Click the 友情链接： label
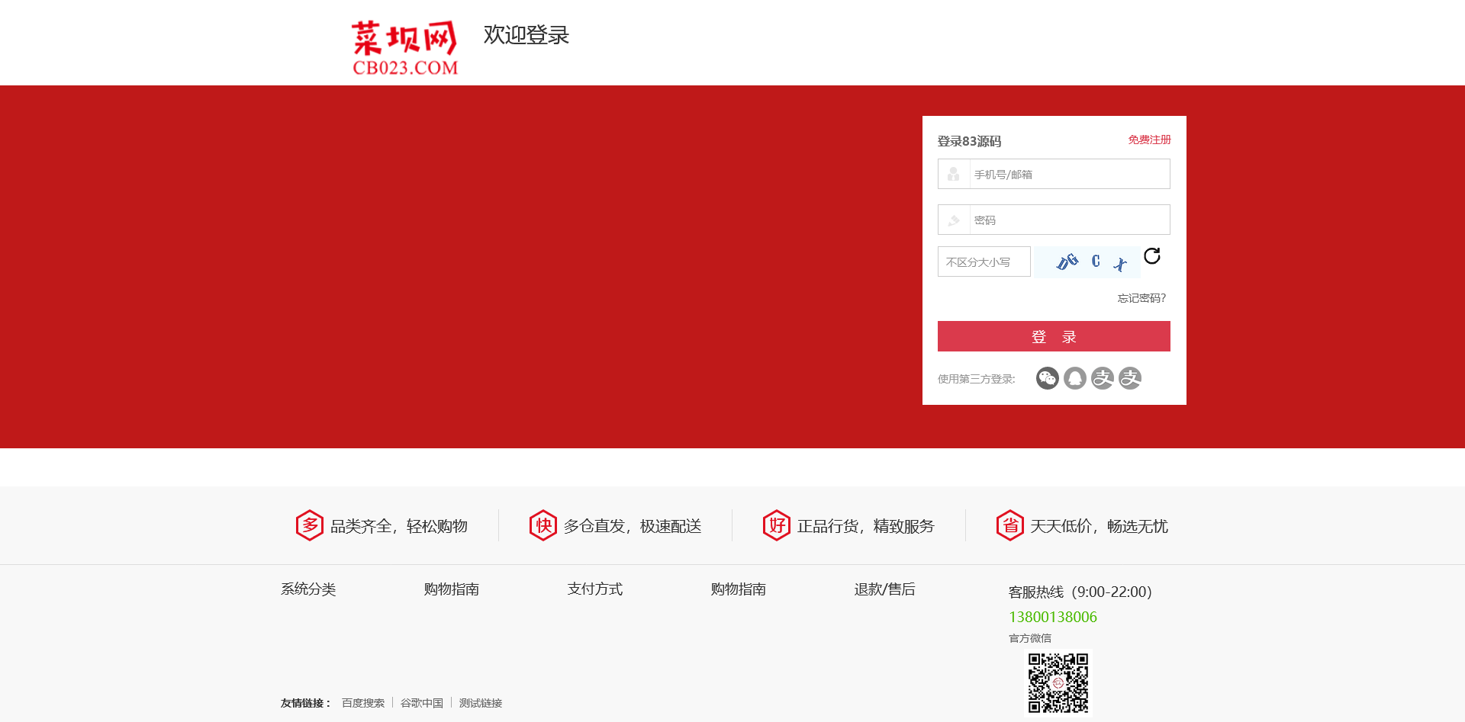This screenshot has width=1465, height=722. pos(307,703)
